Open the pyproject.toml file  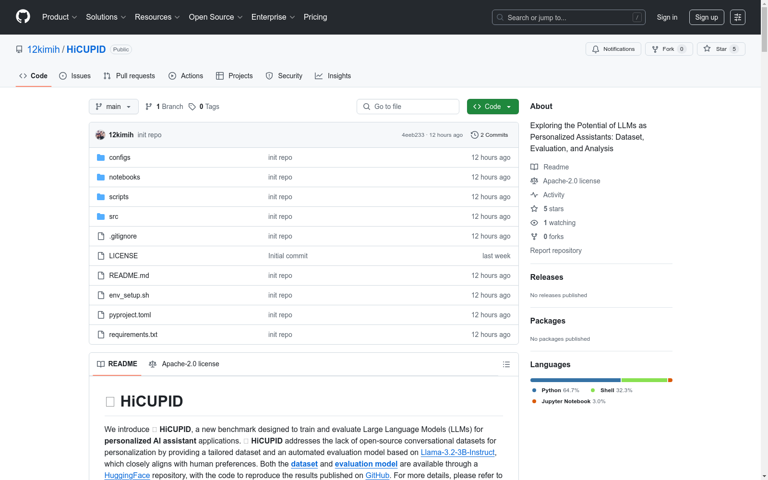tap(130, 315)
